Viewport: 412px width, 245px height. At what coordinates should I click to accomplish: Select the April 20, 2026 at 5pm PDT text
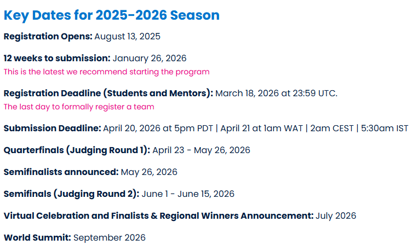(158, 128)
